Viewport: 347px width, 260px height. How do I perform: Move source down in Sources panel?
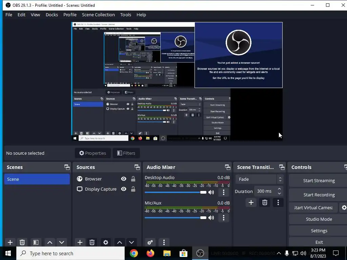pos(131,242)
